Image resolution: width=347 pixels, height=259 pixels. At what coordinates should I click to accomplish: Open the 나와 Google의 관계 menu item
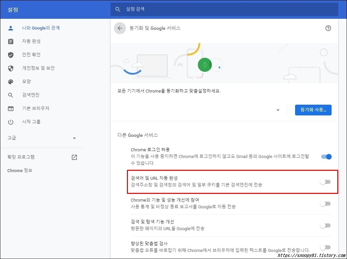41,28
